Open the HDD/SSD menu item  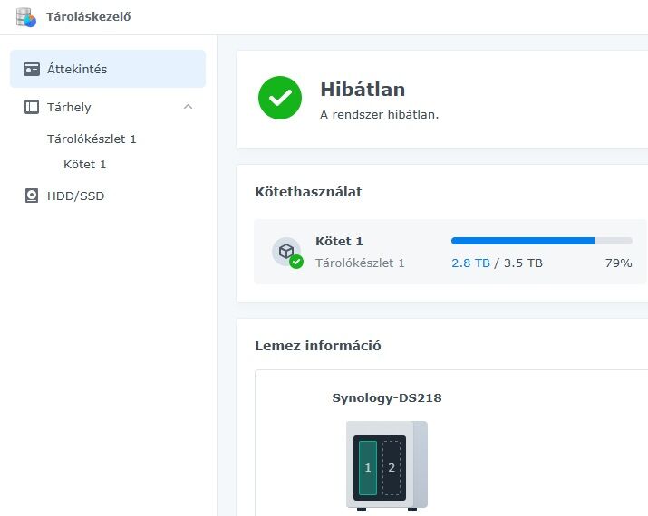pyautogui.click(x=108, y=196)
